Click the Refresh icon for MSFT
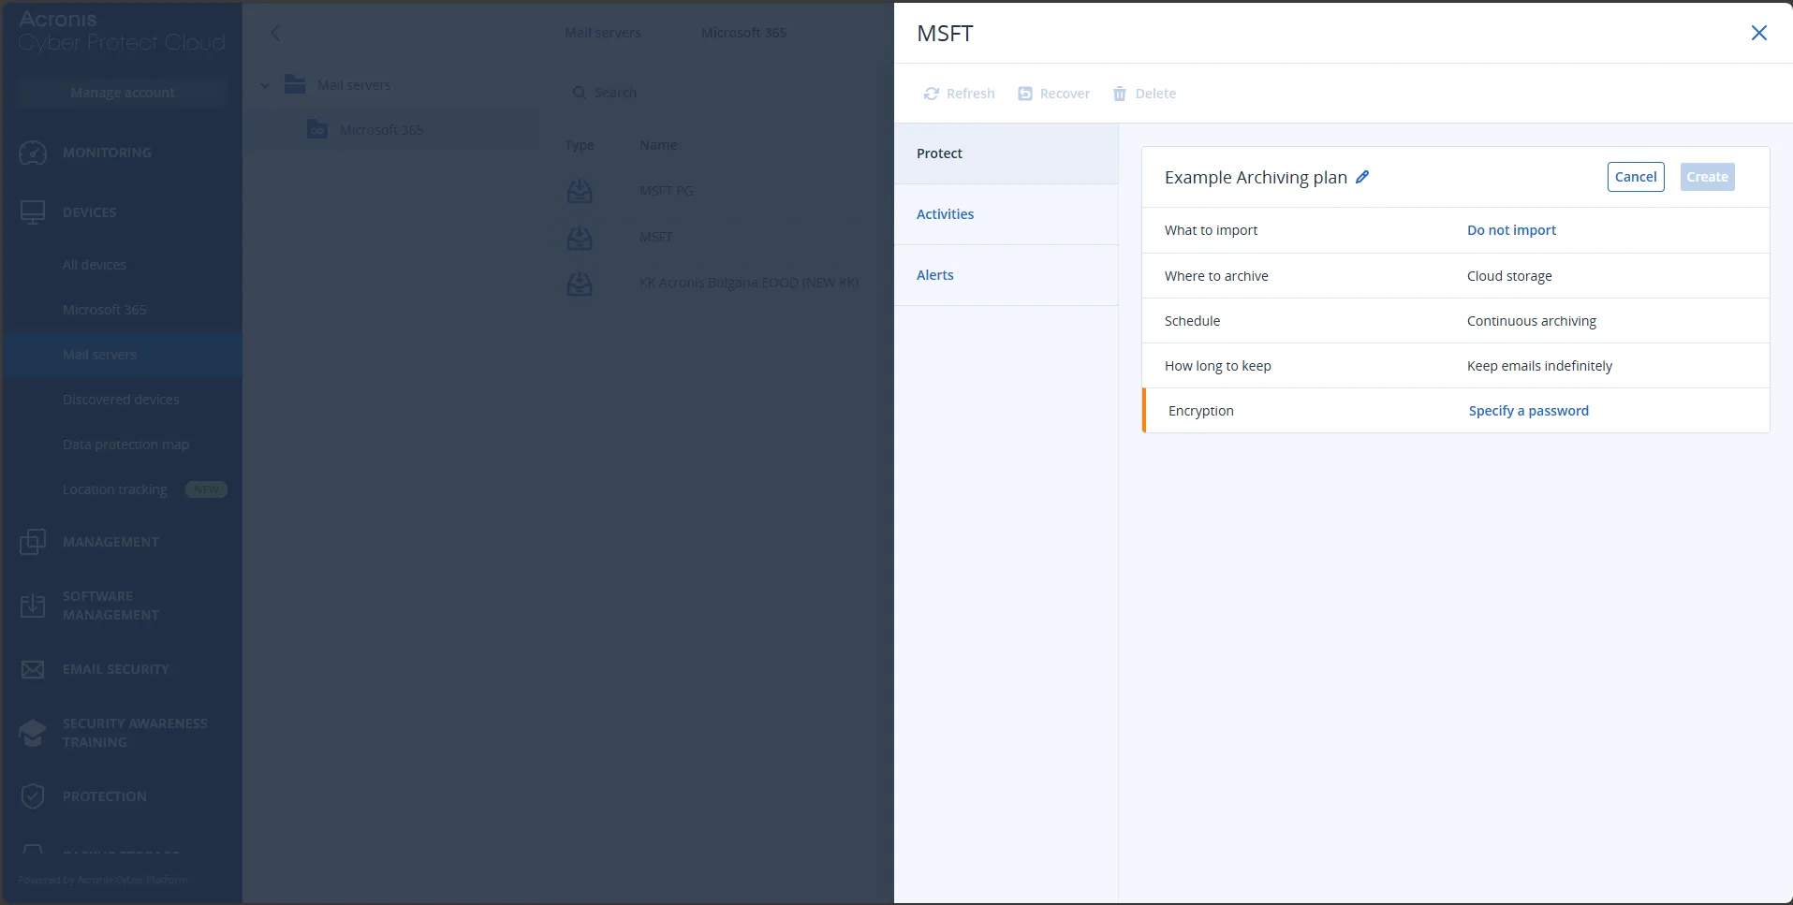This screenshot has width=1793, height=905. pyautogui.click(x=932, y=94)
